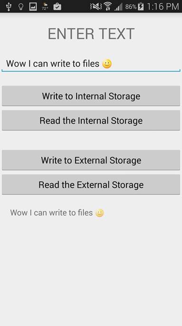Tap the USB connection status icon
Image resolution: width=182 pixels, height=326 pixels.
point(9,7)
